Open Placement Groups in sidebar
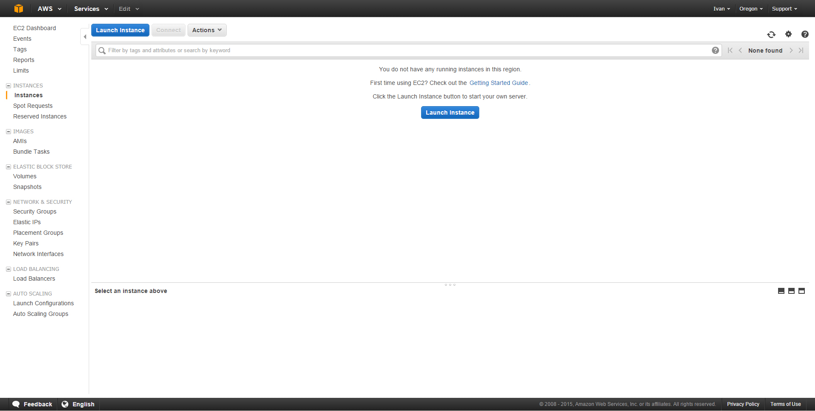Viewport: 815px width, 411px height. [x=38, y=233]
